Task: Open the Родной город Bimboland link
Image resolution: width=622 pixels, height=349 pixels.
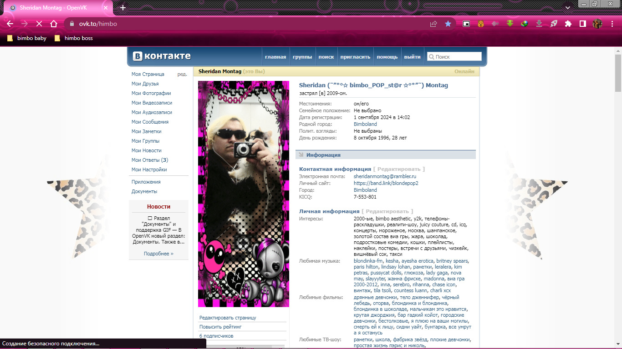Action: click(365, 124)
